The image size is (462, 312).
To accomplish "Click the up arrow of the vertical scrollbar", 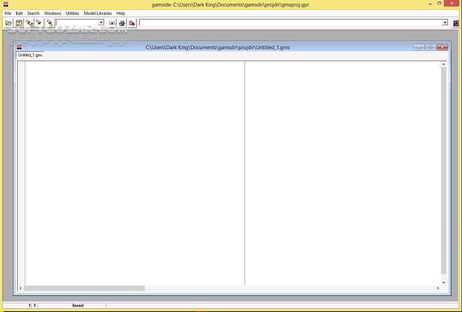I will click(x=443, y=63).
